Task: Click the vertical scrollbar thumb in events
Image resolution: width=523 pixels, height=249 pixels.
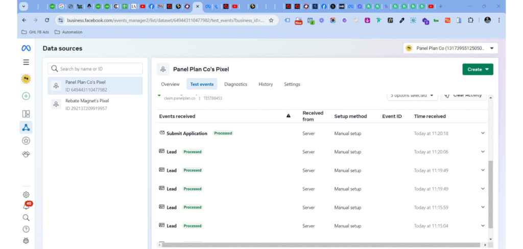Action: pyautogui.click(x=490, y=194)
